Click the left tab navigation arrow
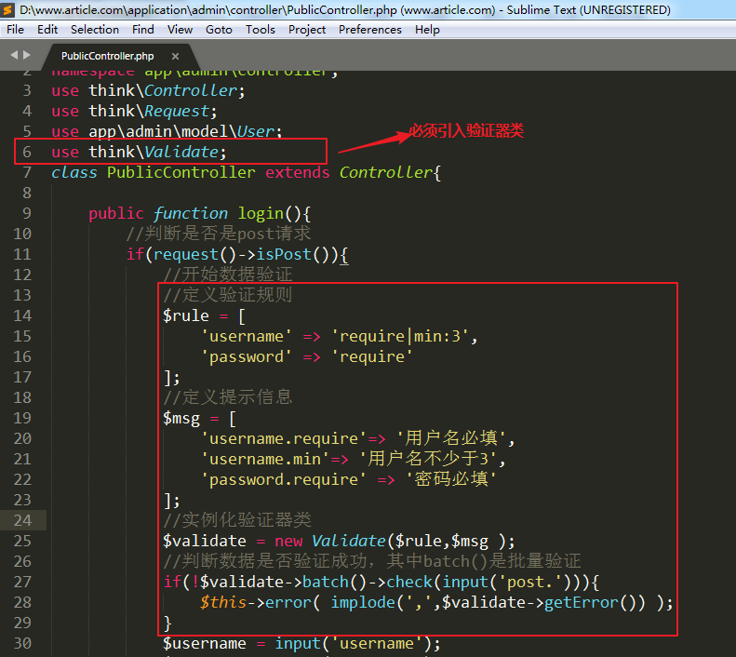 click(x=14, y=55)
